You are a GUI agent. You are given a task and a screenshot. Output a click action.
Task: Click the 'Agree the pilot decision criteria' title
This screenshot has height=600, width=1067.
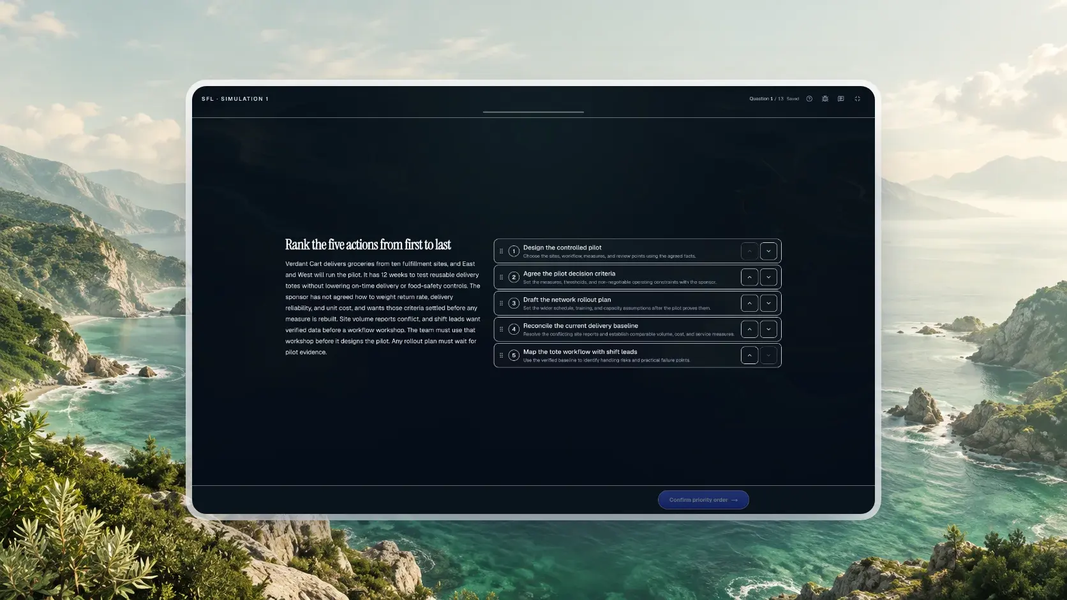pos(569,274)
